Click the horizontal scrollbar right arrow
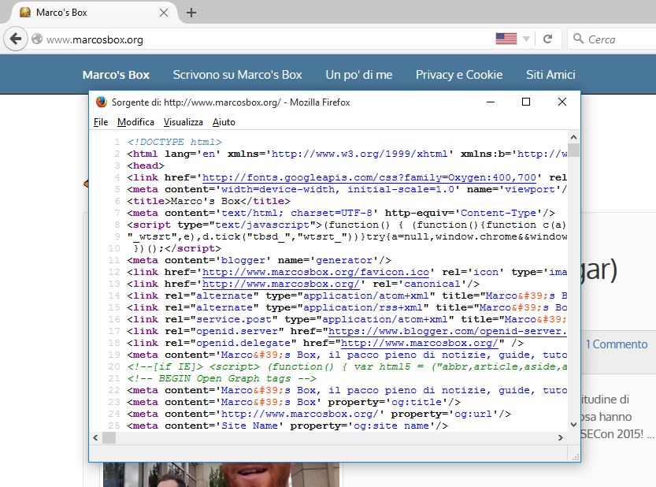The image size is (656, 487). pos(561,438)
